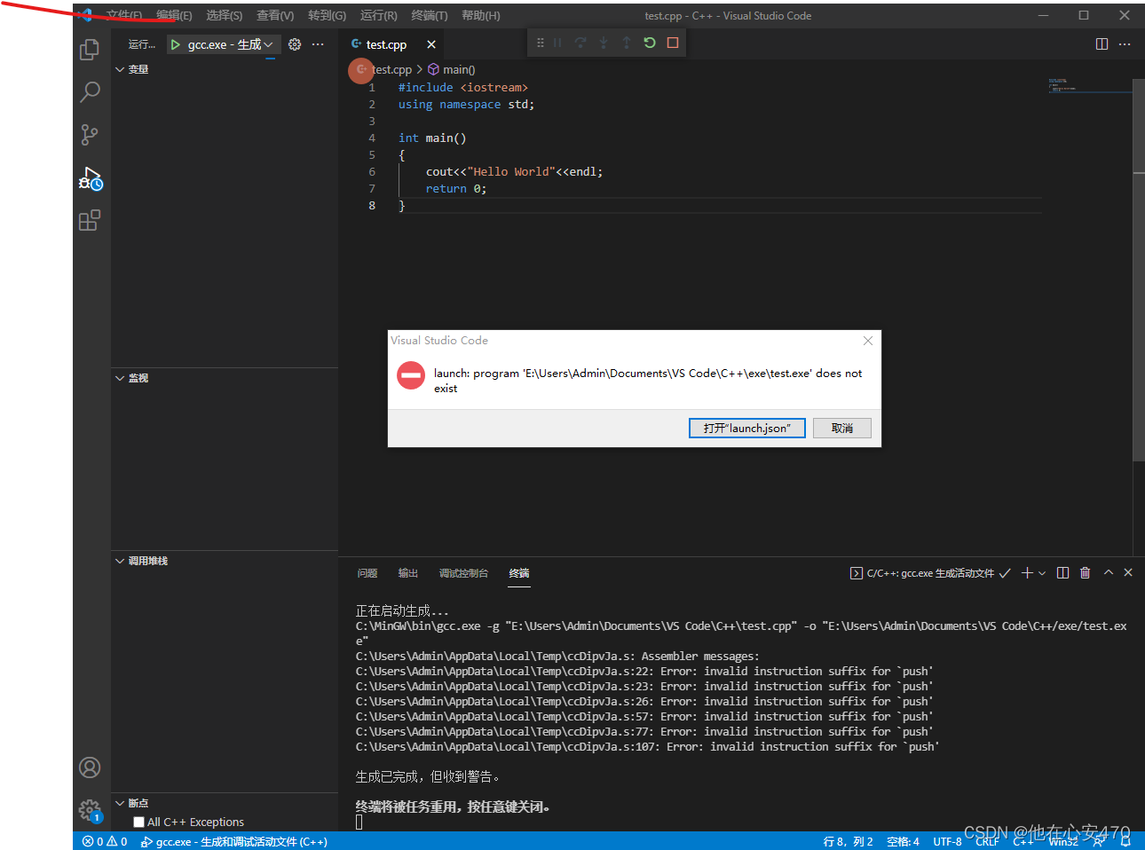Viewport: 1145px width, 850px height.
Task: Open the 运行(R) menu
Action: [x=377, y=15]
